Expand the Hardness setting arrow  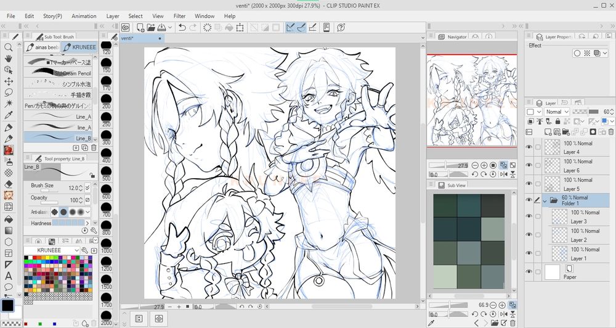(x=87, y=223)
